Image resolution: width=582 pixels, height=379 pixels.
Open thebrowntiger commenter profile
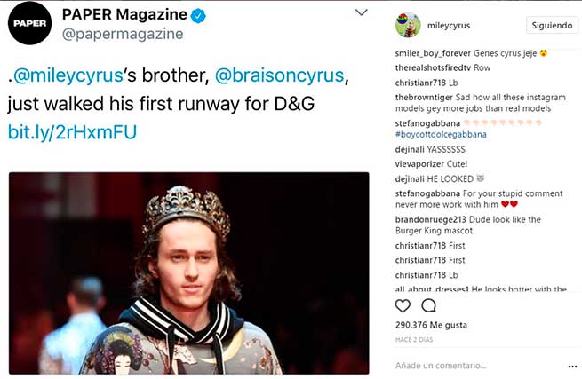click(424, 97)
